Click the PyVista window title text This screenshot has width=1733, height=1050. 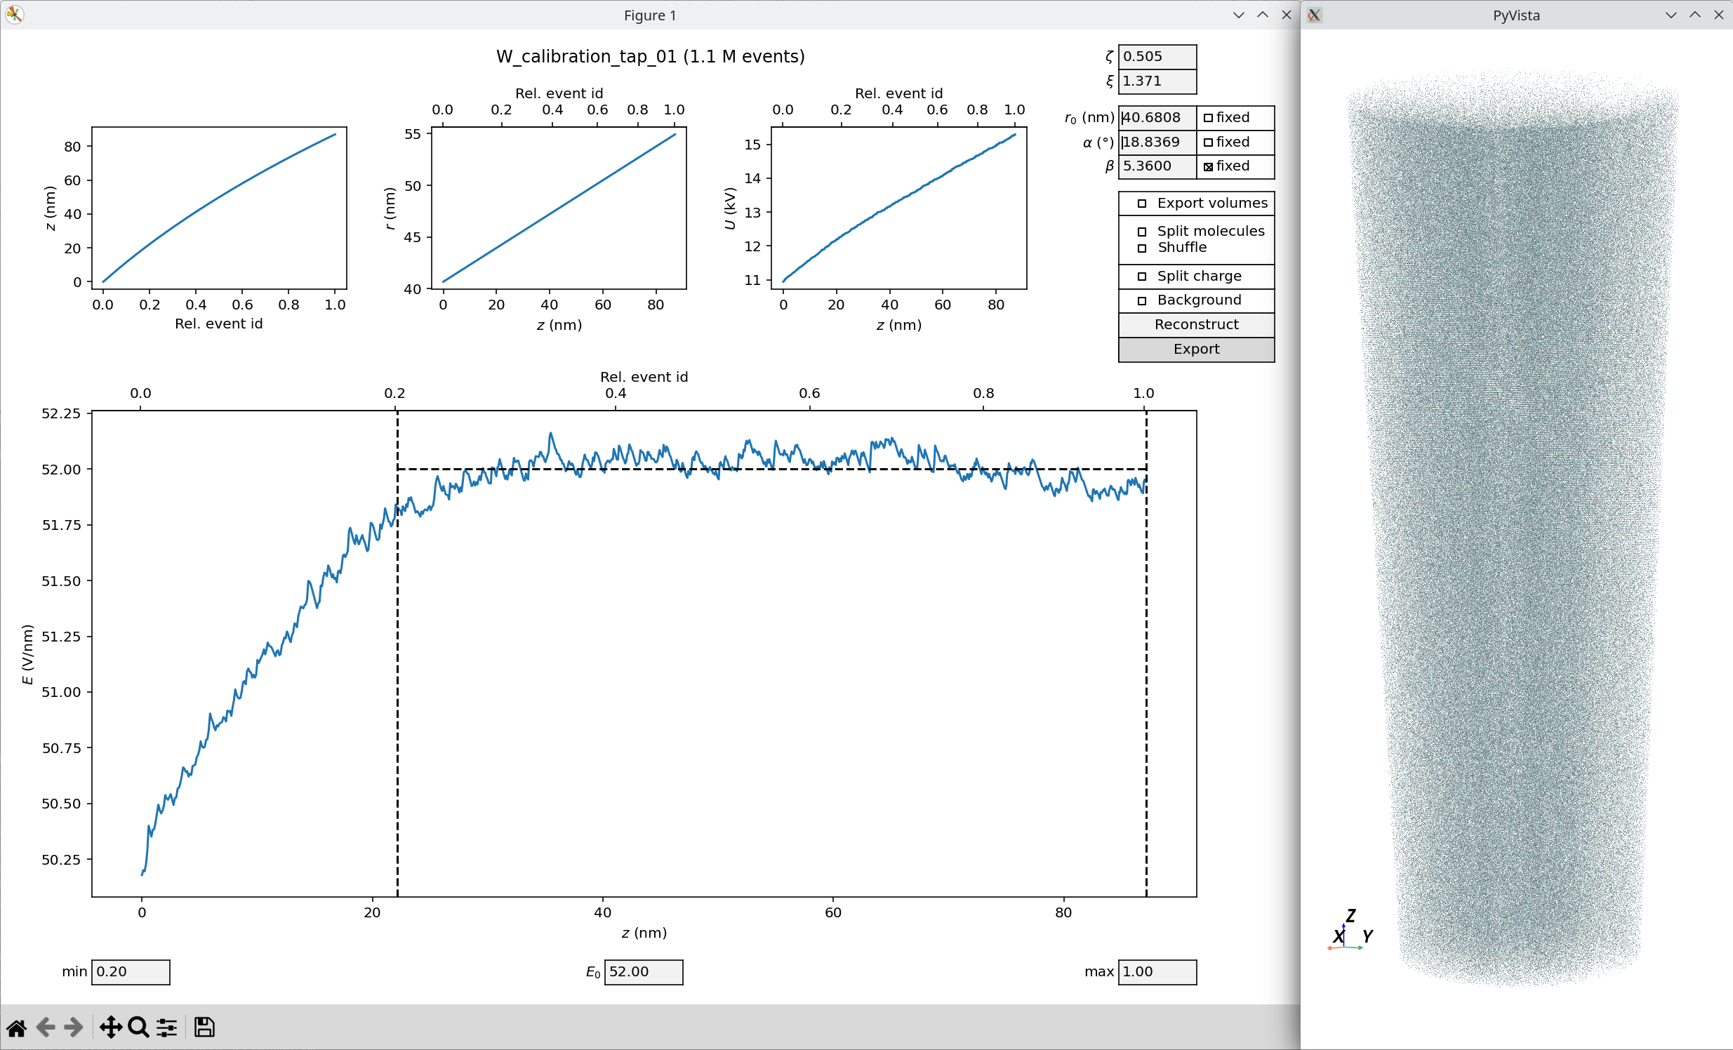1516,15
